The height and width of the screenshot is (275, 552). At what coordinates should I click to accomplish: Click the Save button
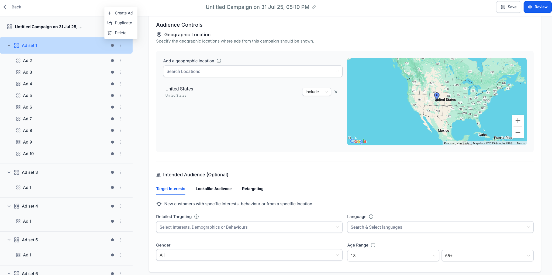tap(508, 7)
